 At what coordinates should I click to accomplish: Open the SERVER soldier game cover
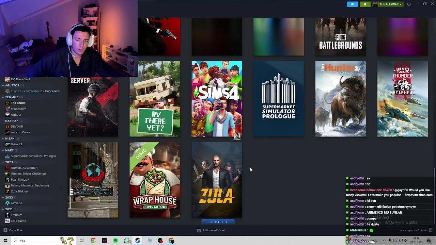[93, 107]
